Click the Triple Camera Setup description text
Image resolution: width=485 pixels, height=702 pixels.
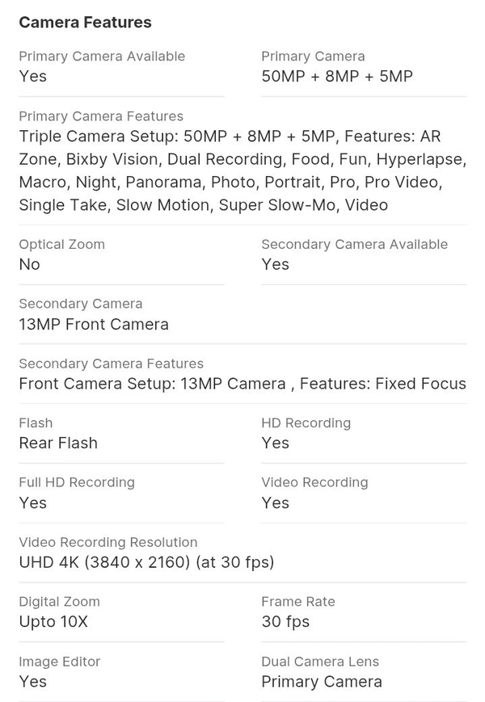coord(242,170)
